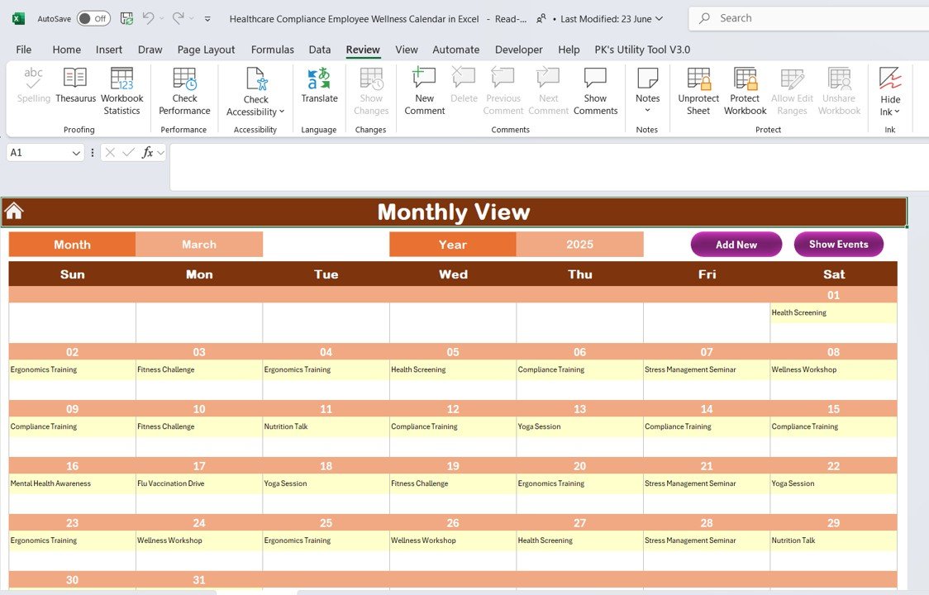
Task: Click Unprotect Sheet
Action: coord(698,92)
